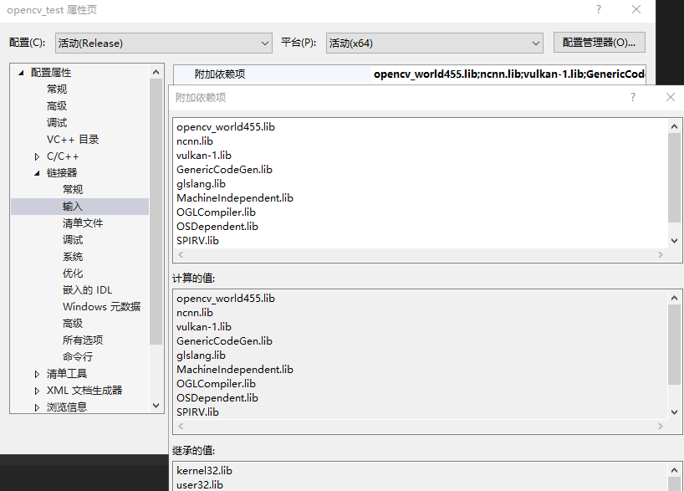The width and height of the screenshot is (684, 491).
Task: Select the 输入 linker item
Action: point(73,207)
